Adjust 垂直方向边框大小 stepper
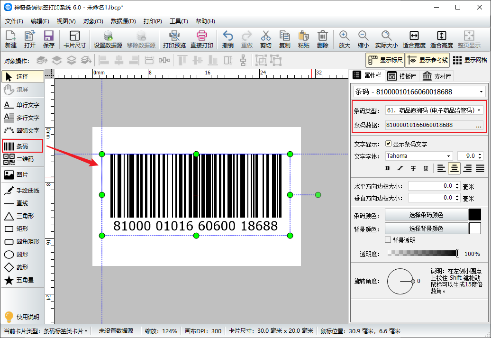This screenshot has height=338, width=491. [457, 198]
